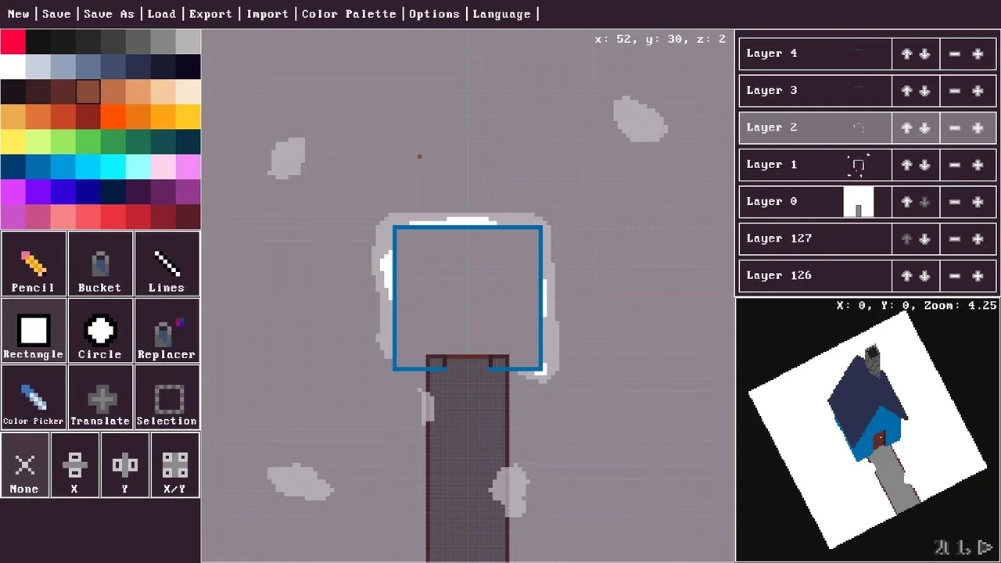
Task: Move Layer 0 up
Action: pos(906,202)
